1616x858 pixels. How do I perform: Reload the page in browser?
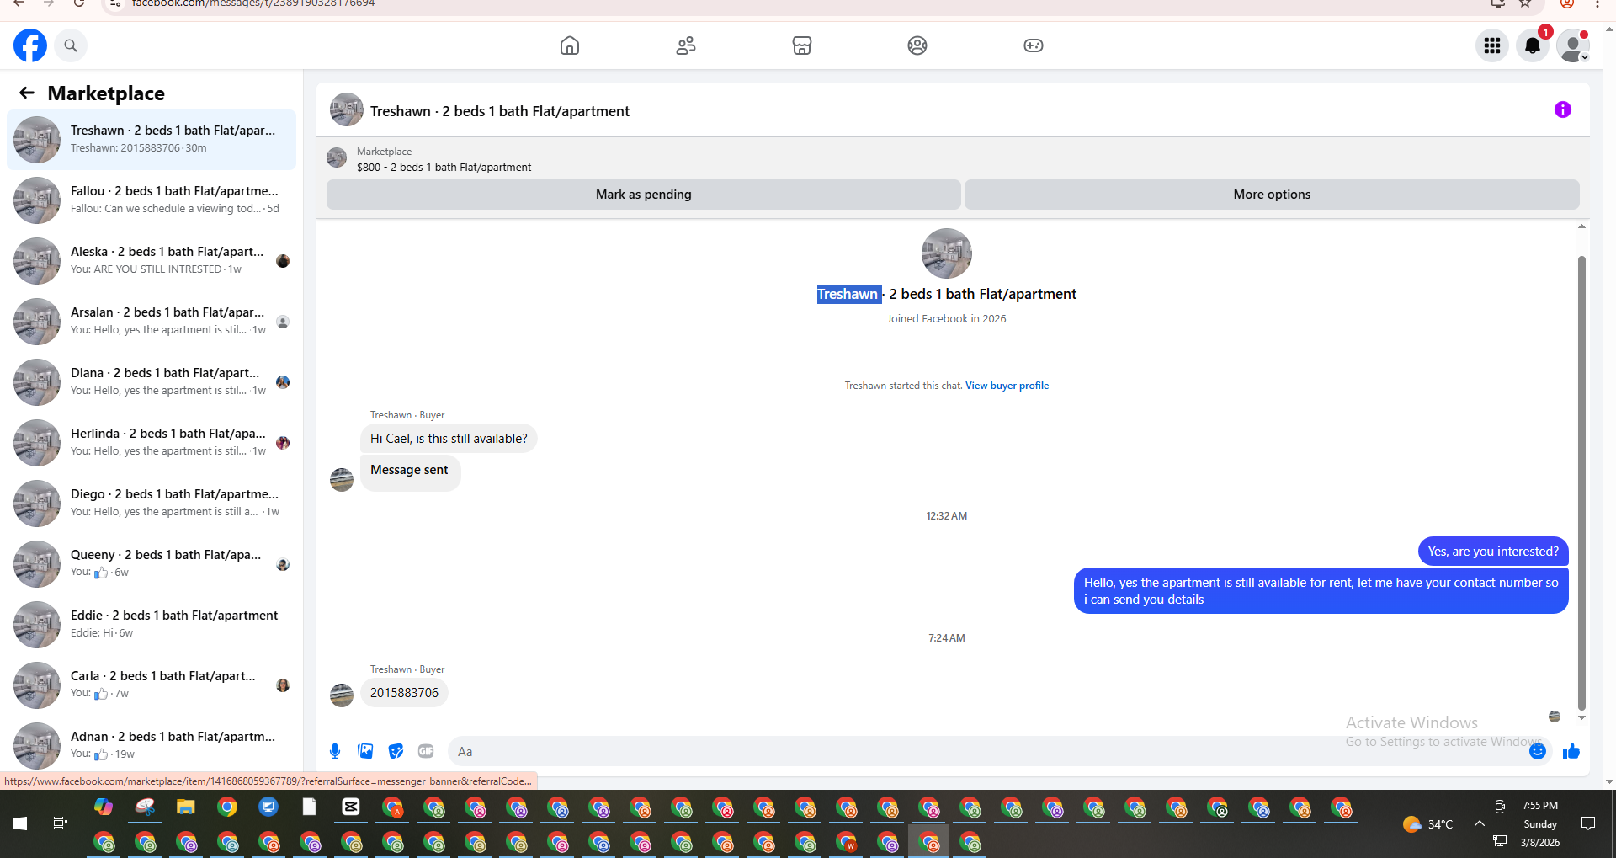click(78, 3)
